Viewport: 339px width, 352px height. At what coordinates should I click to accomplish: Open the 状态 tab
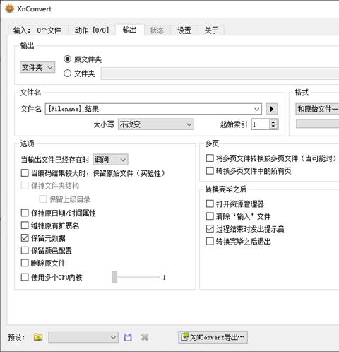(x=157, y=30)
